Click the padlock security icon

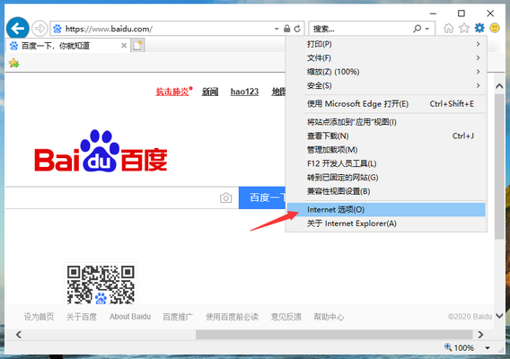click(x=286, y=29)
